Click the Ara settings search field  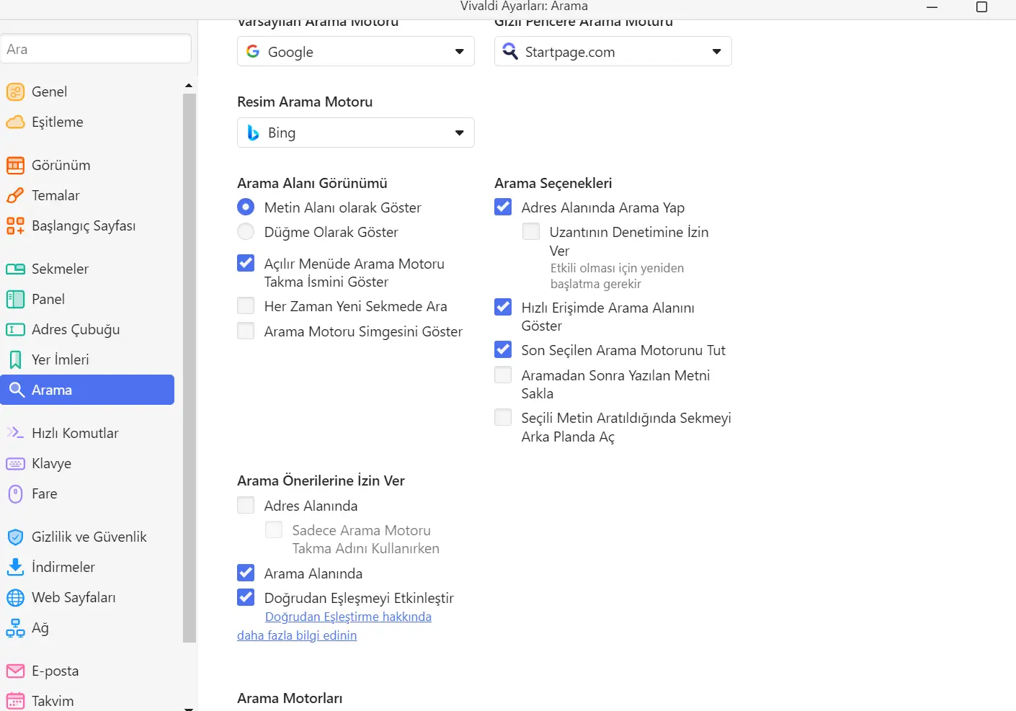[x=96, y=49]
